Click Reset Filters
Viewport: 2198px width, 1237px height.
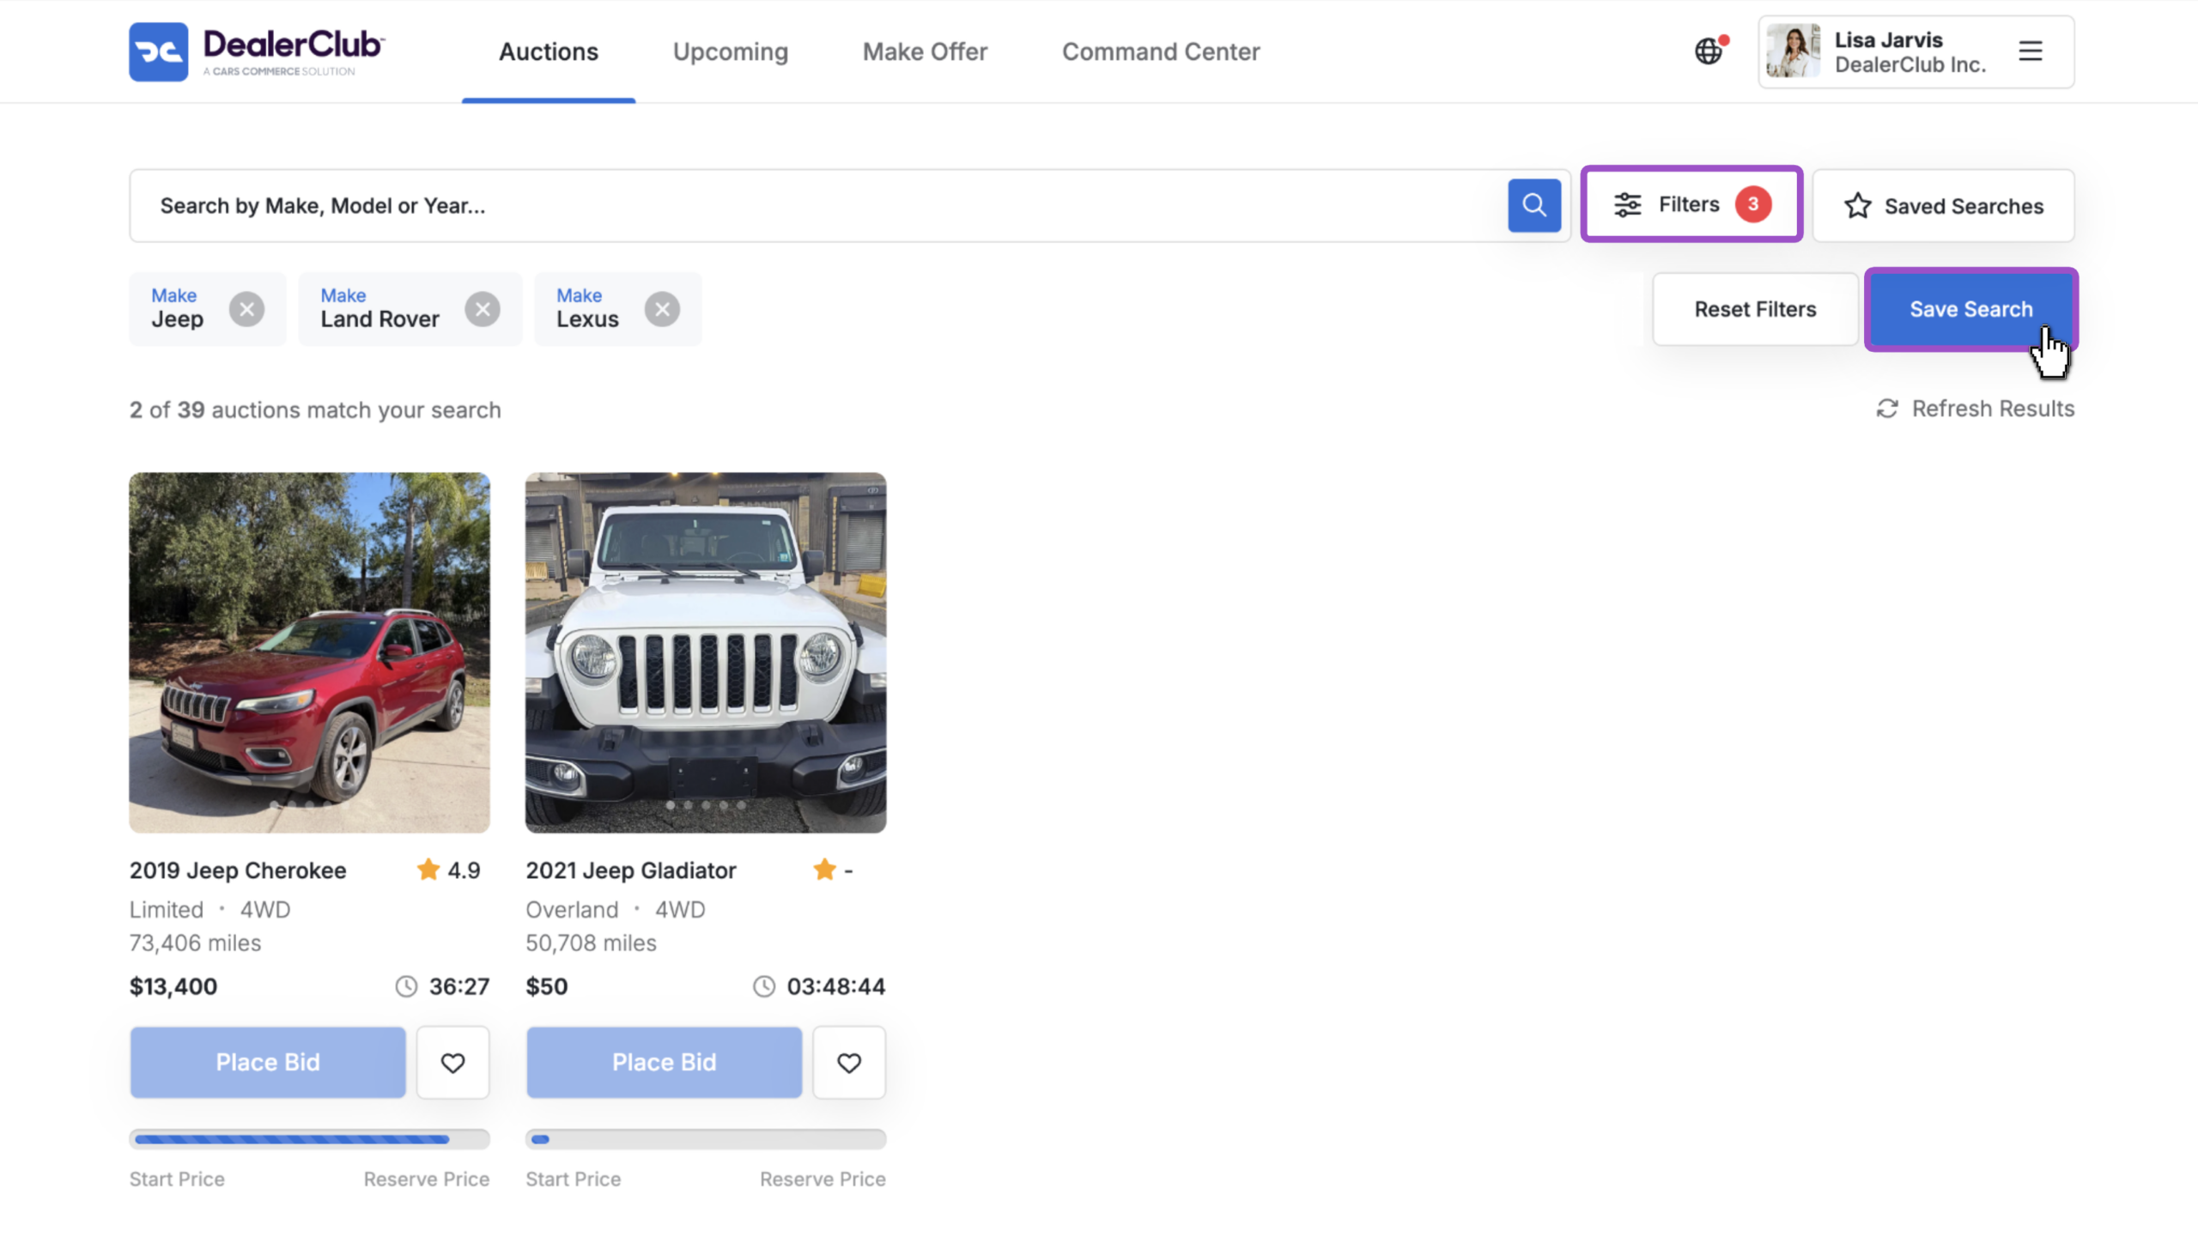(1755, 309)
